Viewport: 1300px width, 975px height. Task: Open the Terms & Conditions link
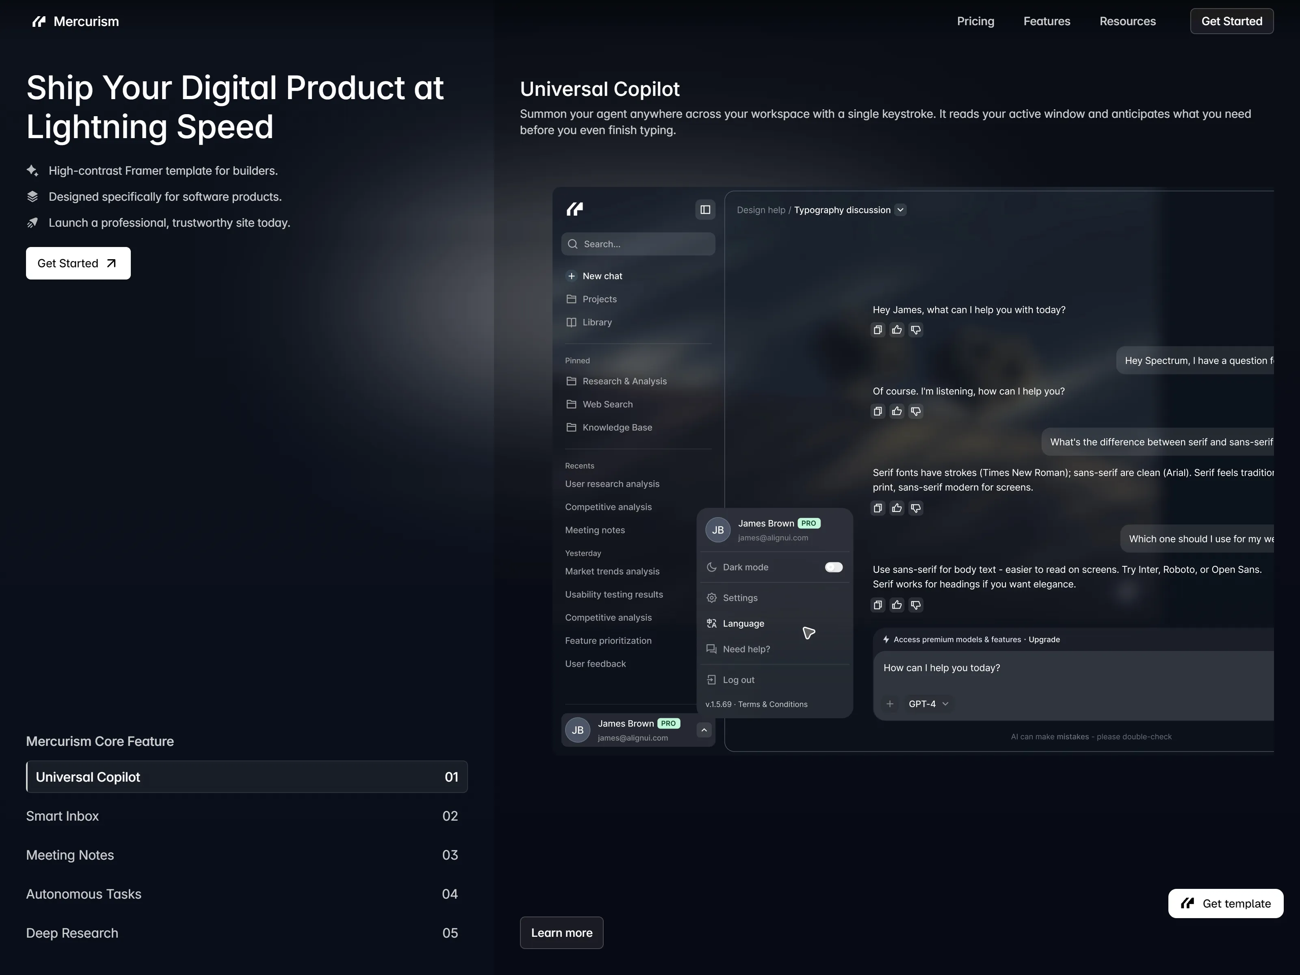[773, 704]
